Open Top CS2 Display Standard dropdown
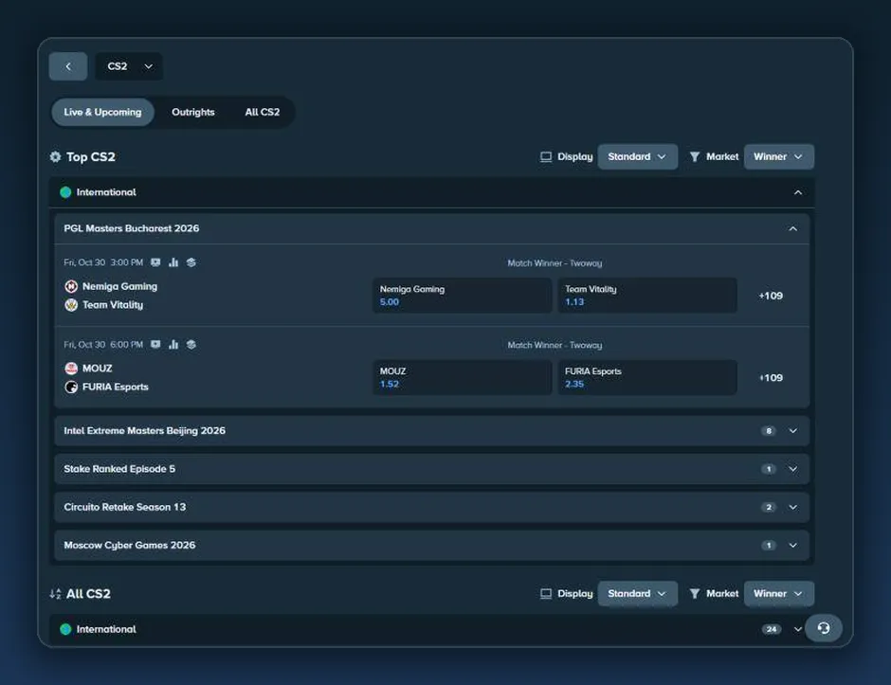 [x=637, y=156]
